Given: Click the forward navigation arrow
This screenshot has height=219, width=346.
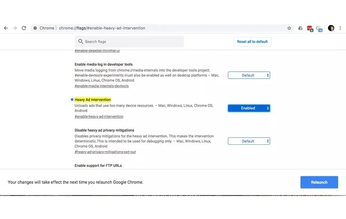Looking at the screenshot, I should tap(15, 28).
